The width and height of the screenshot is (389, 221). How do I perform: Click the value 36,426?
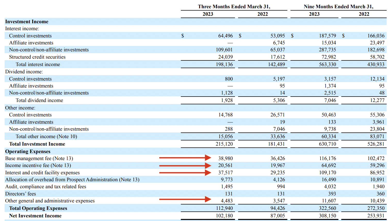pos(278,159)
